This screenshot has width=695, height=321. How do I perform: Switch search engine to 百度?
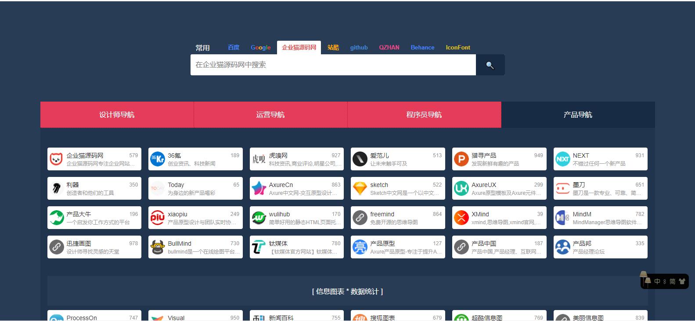(234, 47)
